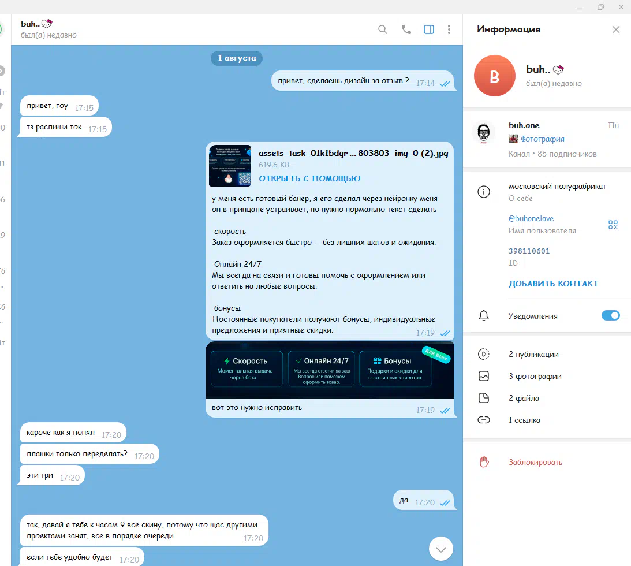Open the banner image with three plates
Image resolution: width=631 pixels, height=566 pixels.
pyautogui.click(x=329, y=370)
